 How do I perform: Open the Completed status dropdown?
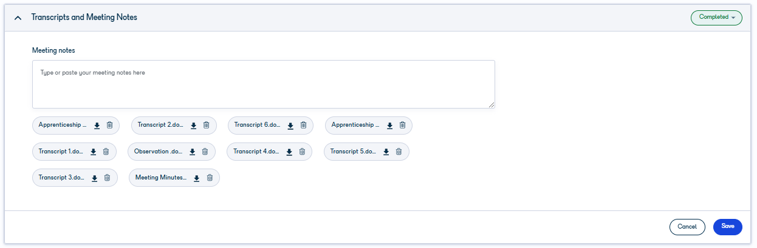point(716,18)
